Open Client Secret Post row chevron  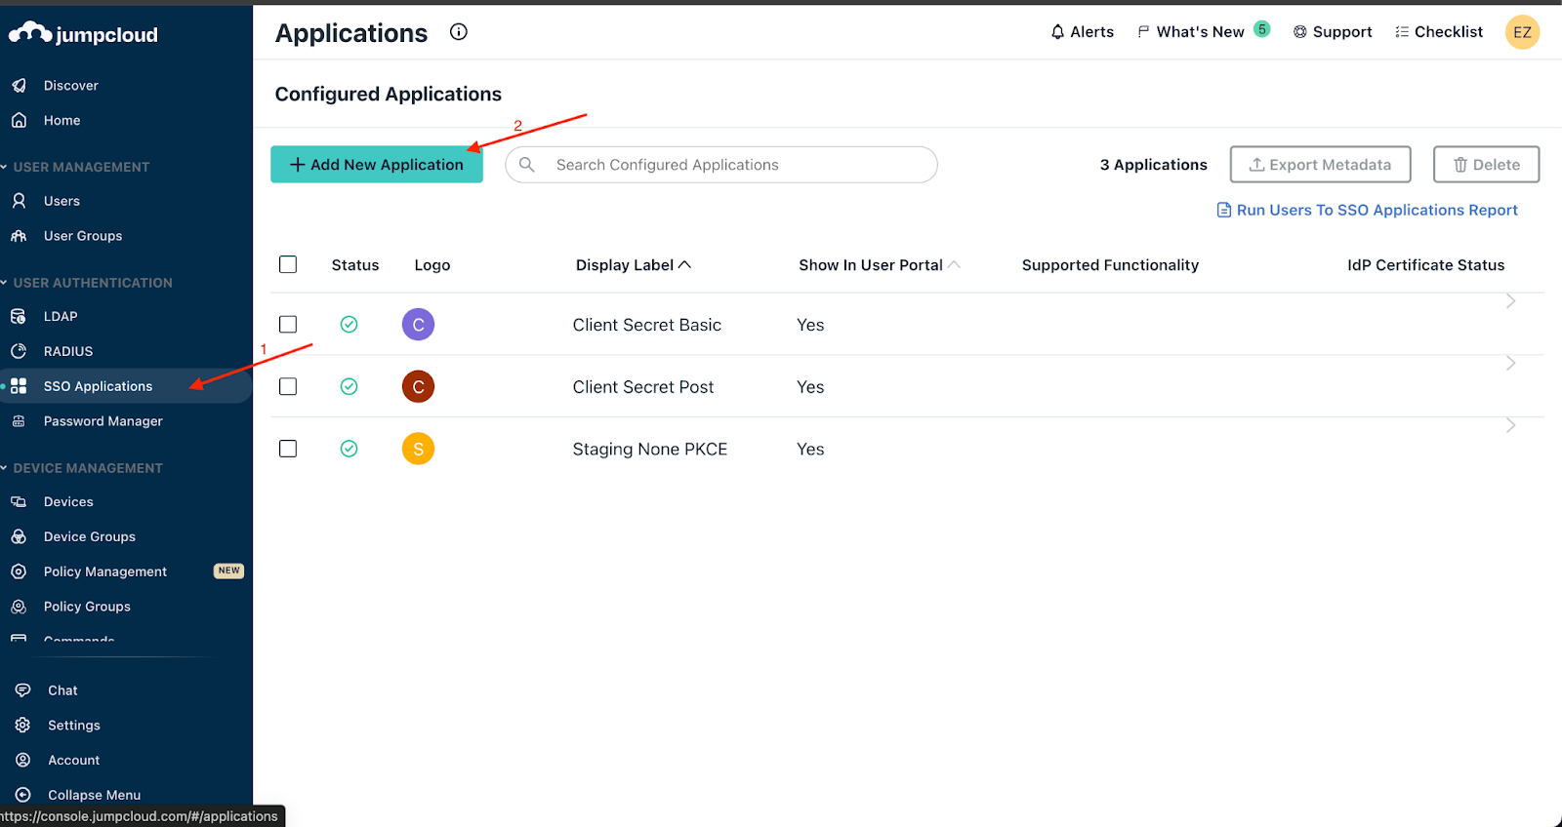tap(1510, 364)
